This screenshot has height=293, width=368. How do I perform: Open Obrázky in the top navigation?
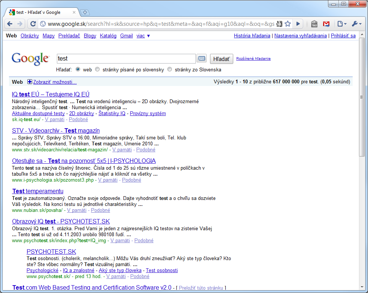pyautogui.click(x=30, y=36)
